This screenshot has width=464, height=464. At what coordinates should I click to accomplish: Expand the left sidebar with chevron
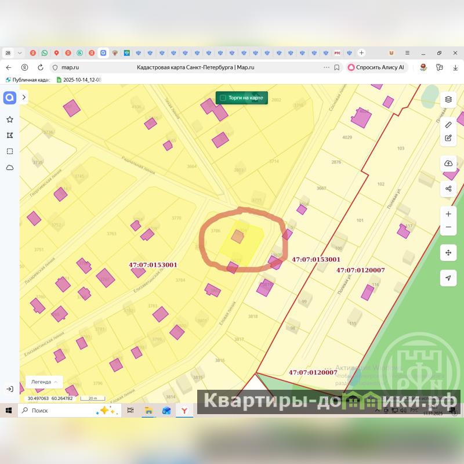tap(24, 97)
